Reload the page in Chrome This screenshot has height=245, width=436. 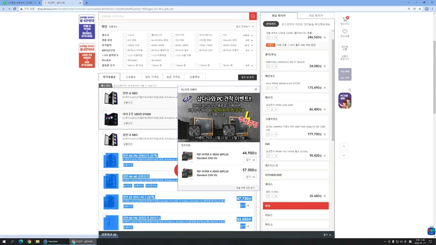[15, 9]
